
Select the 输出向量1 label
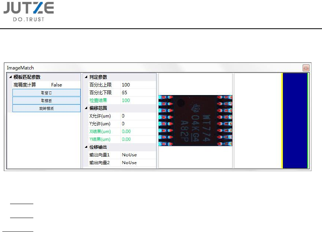click(x=100, y=155)
